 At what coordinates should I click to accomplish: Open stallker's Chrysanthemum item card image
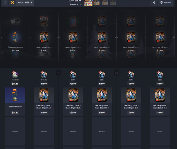(15, 95)
